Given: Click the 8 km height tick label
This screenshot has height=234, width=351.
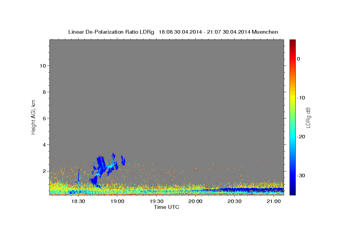Looking at the screenshot, I should [44, 92].
